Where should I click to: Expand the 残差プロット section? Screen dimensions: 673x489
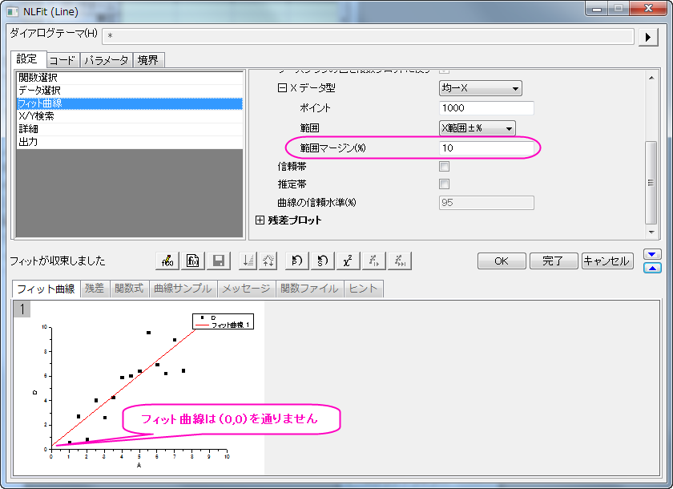[x=260, y=220]
